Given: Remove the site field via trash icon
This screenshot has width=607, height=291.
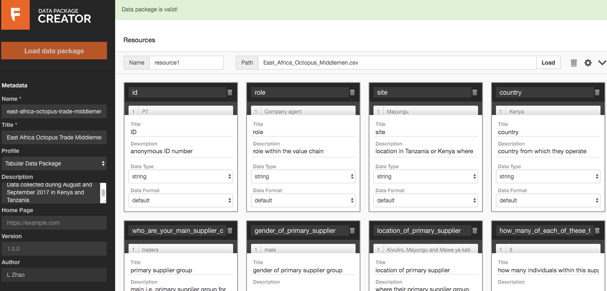Looking at the screenshot, I should click(475, 93).
